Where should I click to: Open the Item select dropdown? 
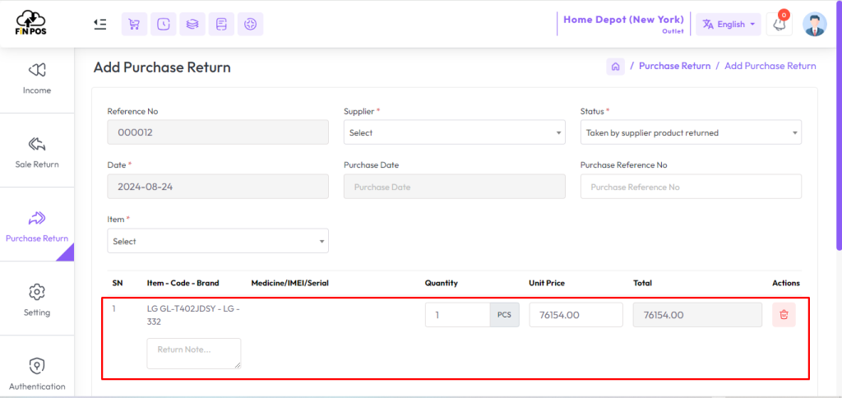pos(218,241)
